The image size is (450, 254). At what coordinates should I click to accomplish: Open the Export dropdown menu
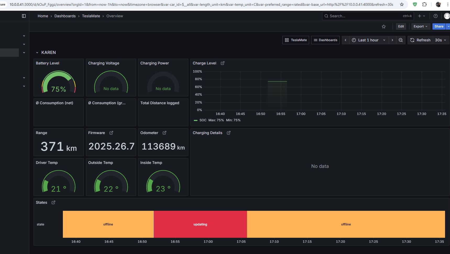point(420,26)
